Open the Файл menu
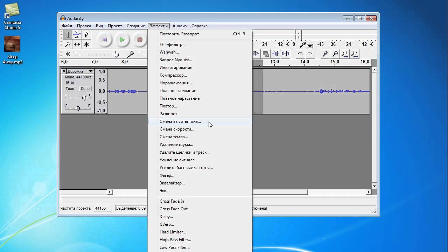 pyautogui.click(x=67, y=26)
